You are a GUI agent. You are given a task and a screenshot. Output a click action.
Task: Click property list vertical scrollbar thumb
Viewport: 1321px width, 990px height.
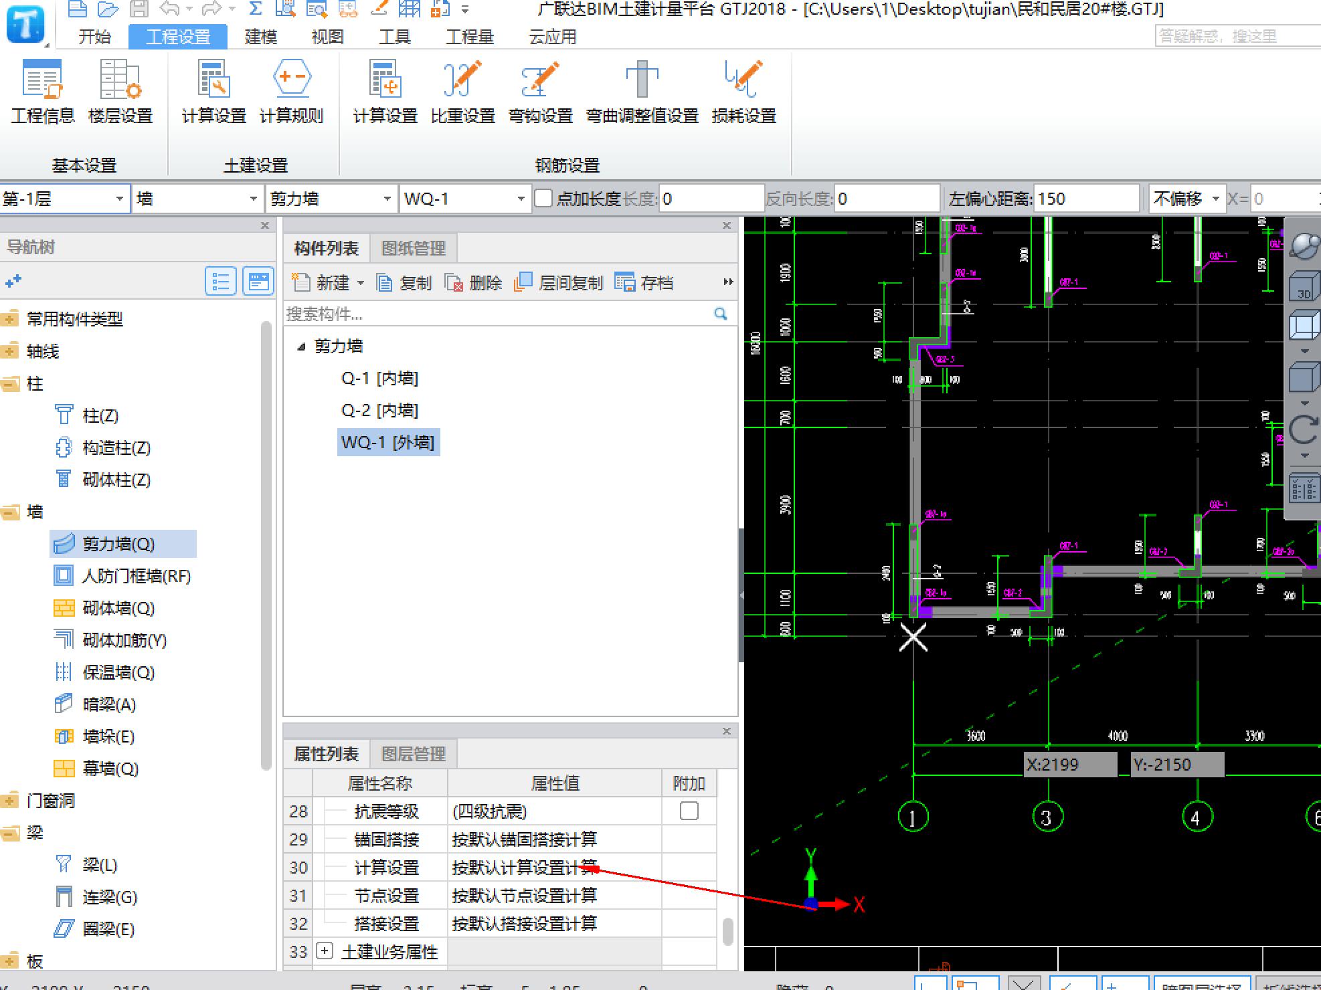tap(728, 931)
